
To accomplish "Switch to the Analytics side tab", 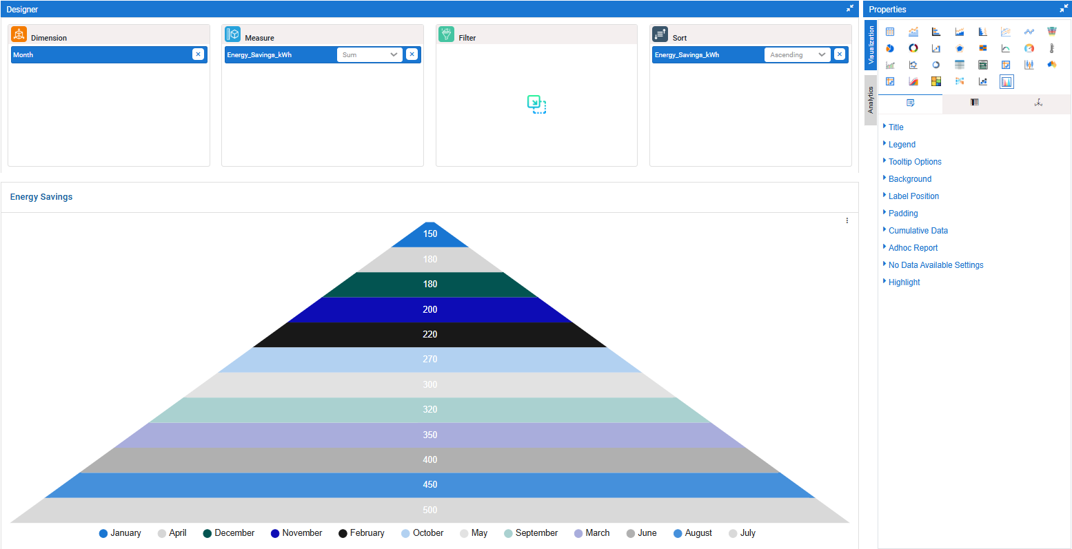I will coord(871,101).
